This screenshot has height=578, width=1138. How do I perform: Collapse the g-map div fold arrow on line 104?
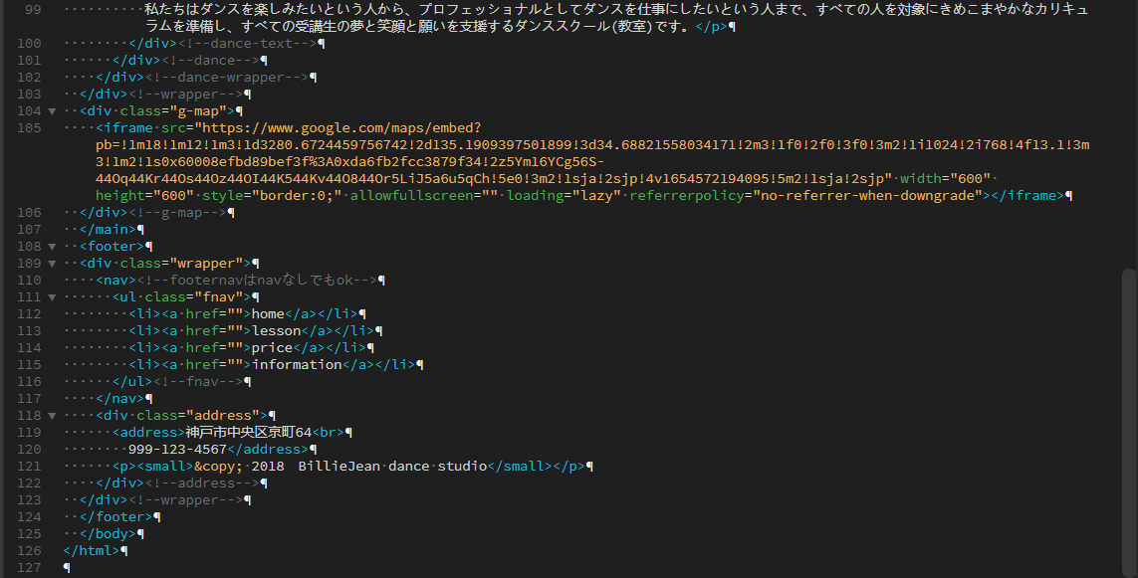[52, 110]
